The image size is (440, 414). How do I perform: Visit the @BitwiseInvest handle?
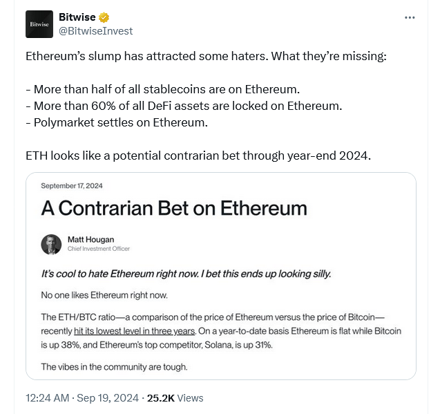coord(96,31)
